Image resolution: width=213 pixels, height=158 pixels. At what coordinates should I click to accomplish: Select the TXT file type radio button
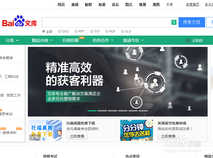pos(92,31)
